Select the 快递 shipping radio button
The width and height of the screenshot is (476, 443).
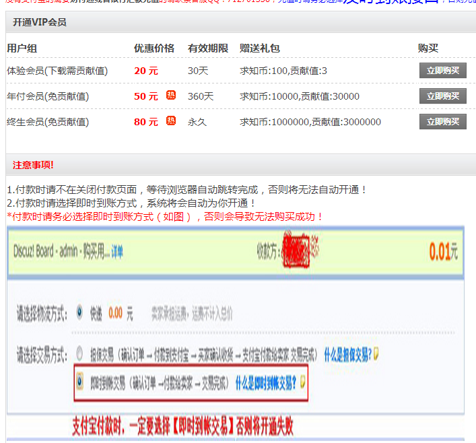[79, 312]
